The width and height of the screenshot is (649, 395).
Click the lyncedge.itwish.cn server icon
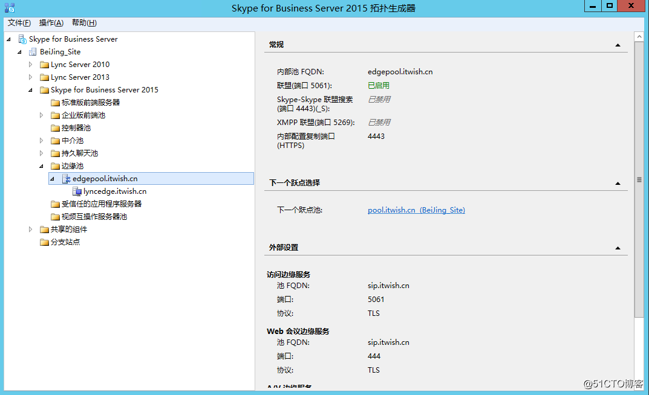point(77,191)
